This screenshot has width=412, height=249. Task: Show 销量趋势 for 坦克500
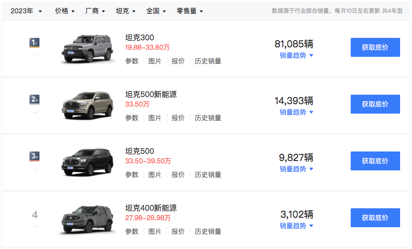click(296, 169)
